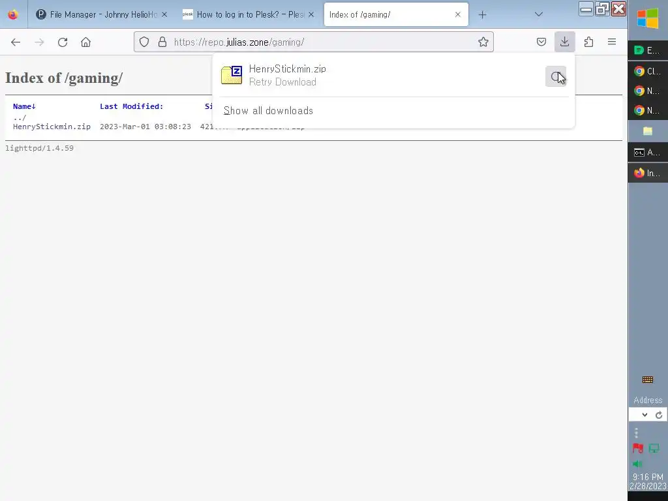The image size is (668, 501).
Task: Click the HenryStickmin.zip entry in the downloads panel
Action: [379, 76]
